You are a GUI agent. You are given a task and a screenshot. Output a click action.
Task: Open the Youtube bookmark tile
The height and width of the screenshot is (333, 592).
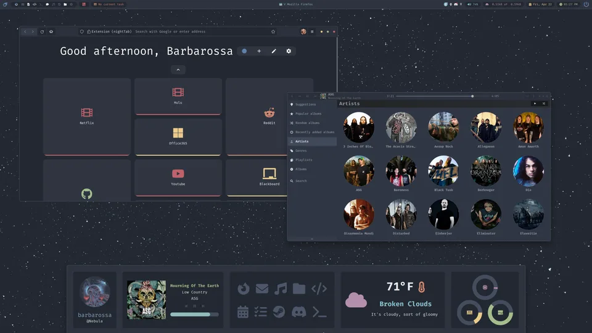[178, 178]
